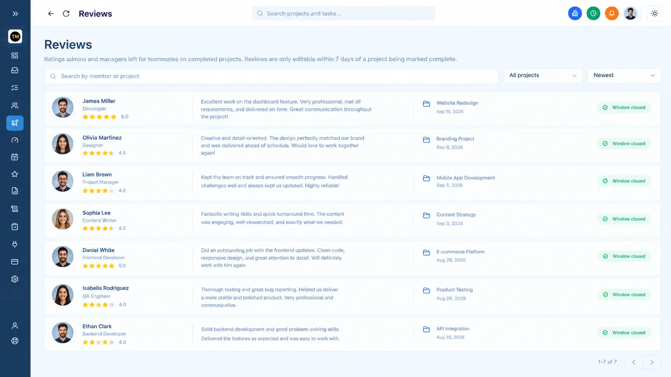The image size is (671, 377).
Task: Open the 'All projects' filter dropdown
Action: pos(543,75)
